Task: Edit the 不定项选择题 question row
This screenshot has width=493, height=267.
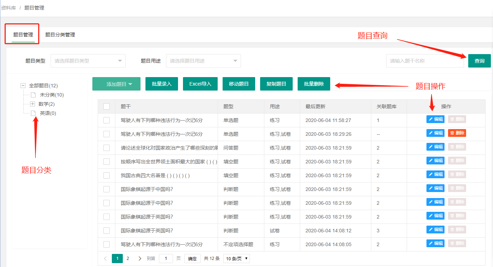Action: click(435, 243)
